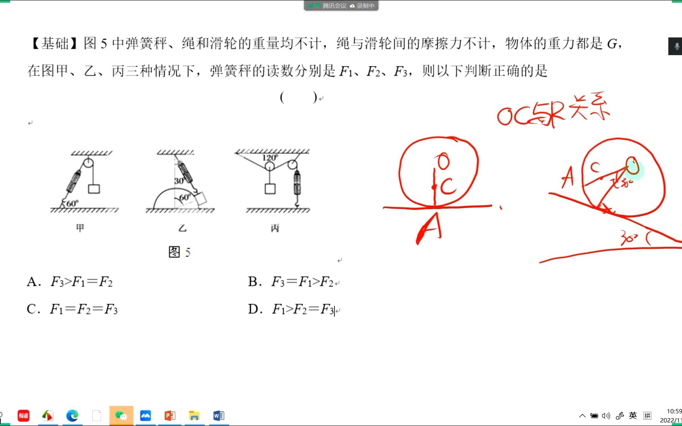
Task: Open the Youdao app from the taskbar
Action: click(24, 415)
